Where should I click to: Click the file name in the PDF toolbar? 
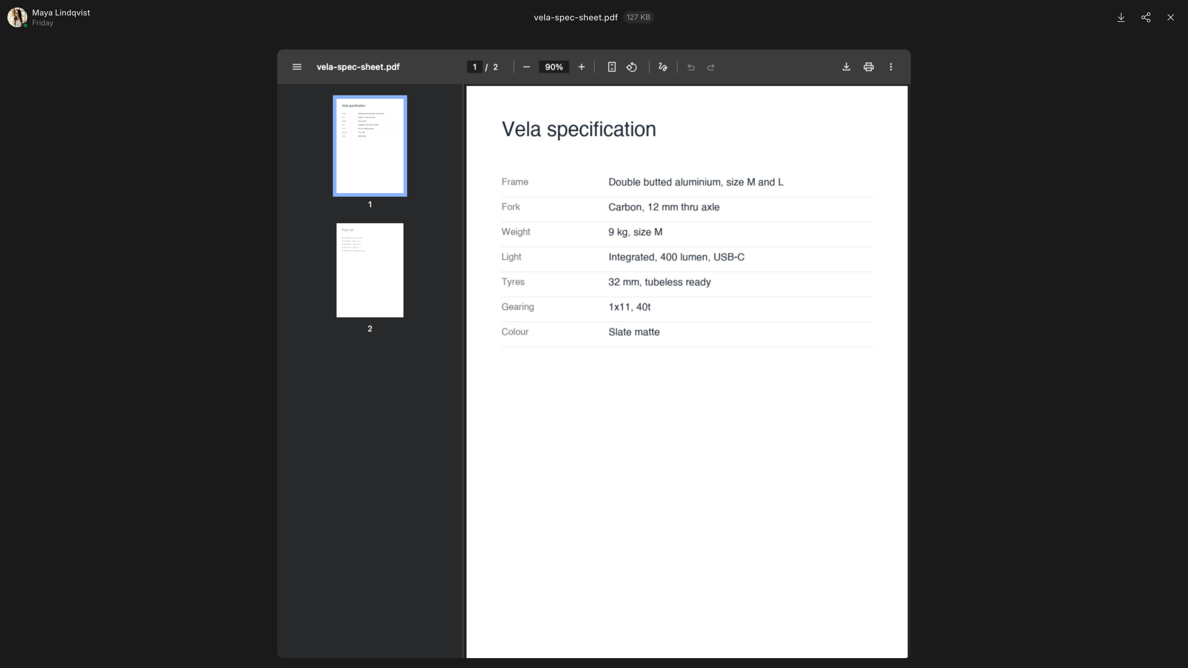click(358, 67)
